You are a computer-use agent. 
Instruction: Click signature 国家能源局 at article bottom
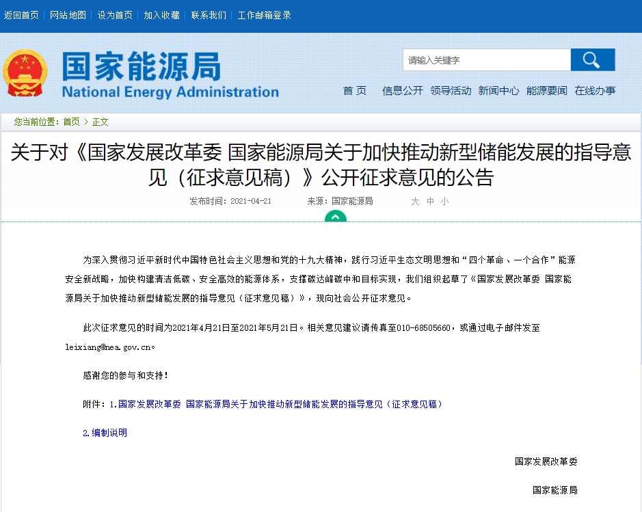[554, 490]
